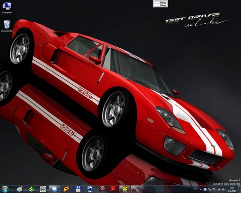Screen dimensions: 241x217
Task: Open the green eye image viewer in taskbar
Action: click(x=43, y=189)
